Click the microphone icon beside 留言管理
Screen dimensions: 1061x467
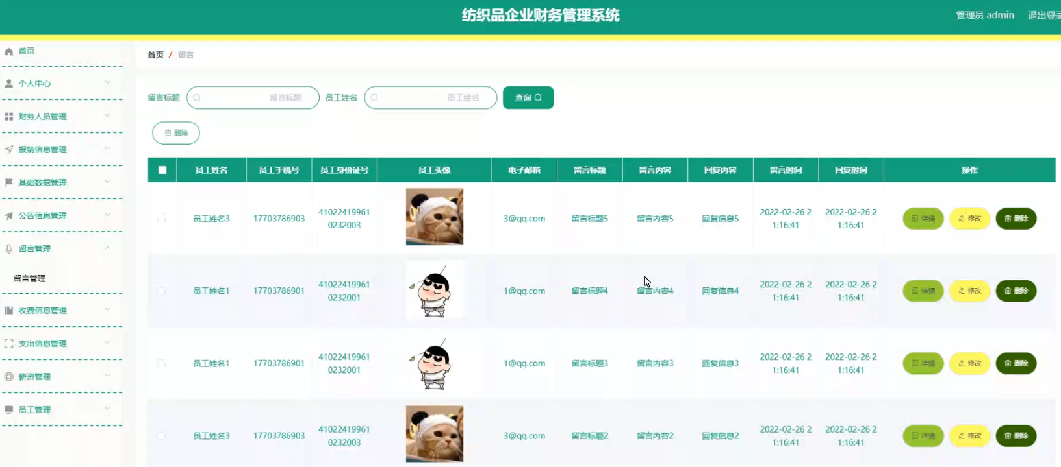point(9,249)
